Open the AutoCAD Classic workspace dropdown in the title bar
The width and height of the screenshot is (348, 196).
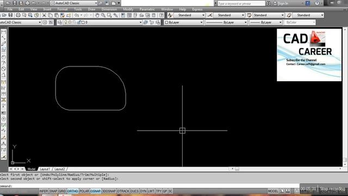(96, 3)
